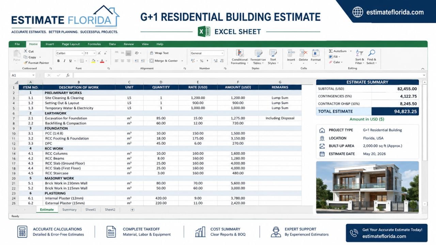This screenshot has height=245, width=436.
Task: Open the Merge & Center dropdown arrow
Action: point(182,61)
